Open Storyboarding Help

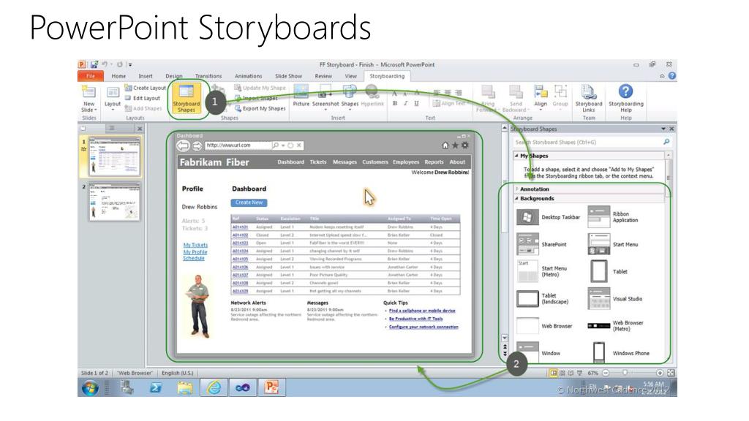coord(626,98)
